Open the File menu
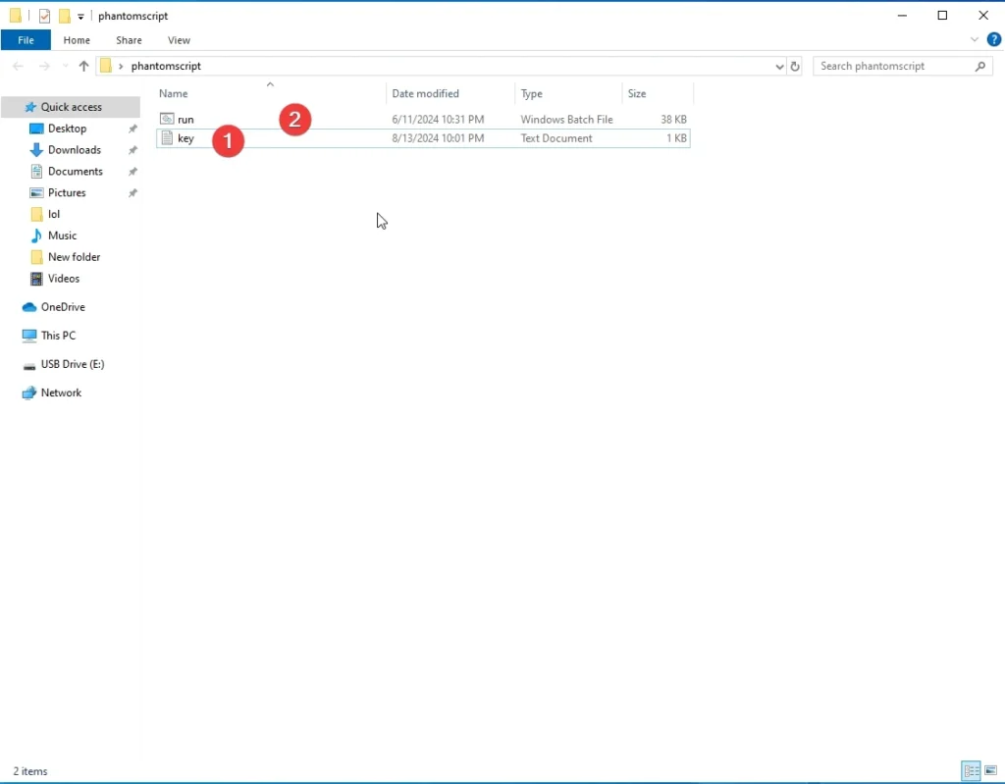1005x784 pixels. click(26, 39)
